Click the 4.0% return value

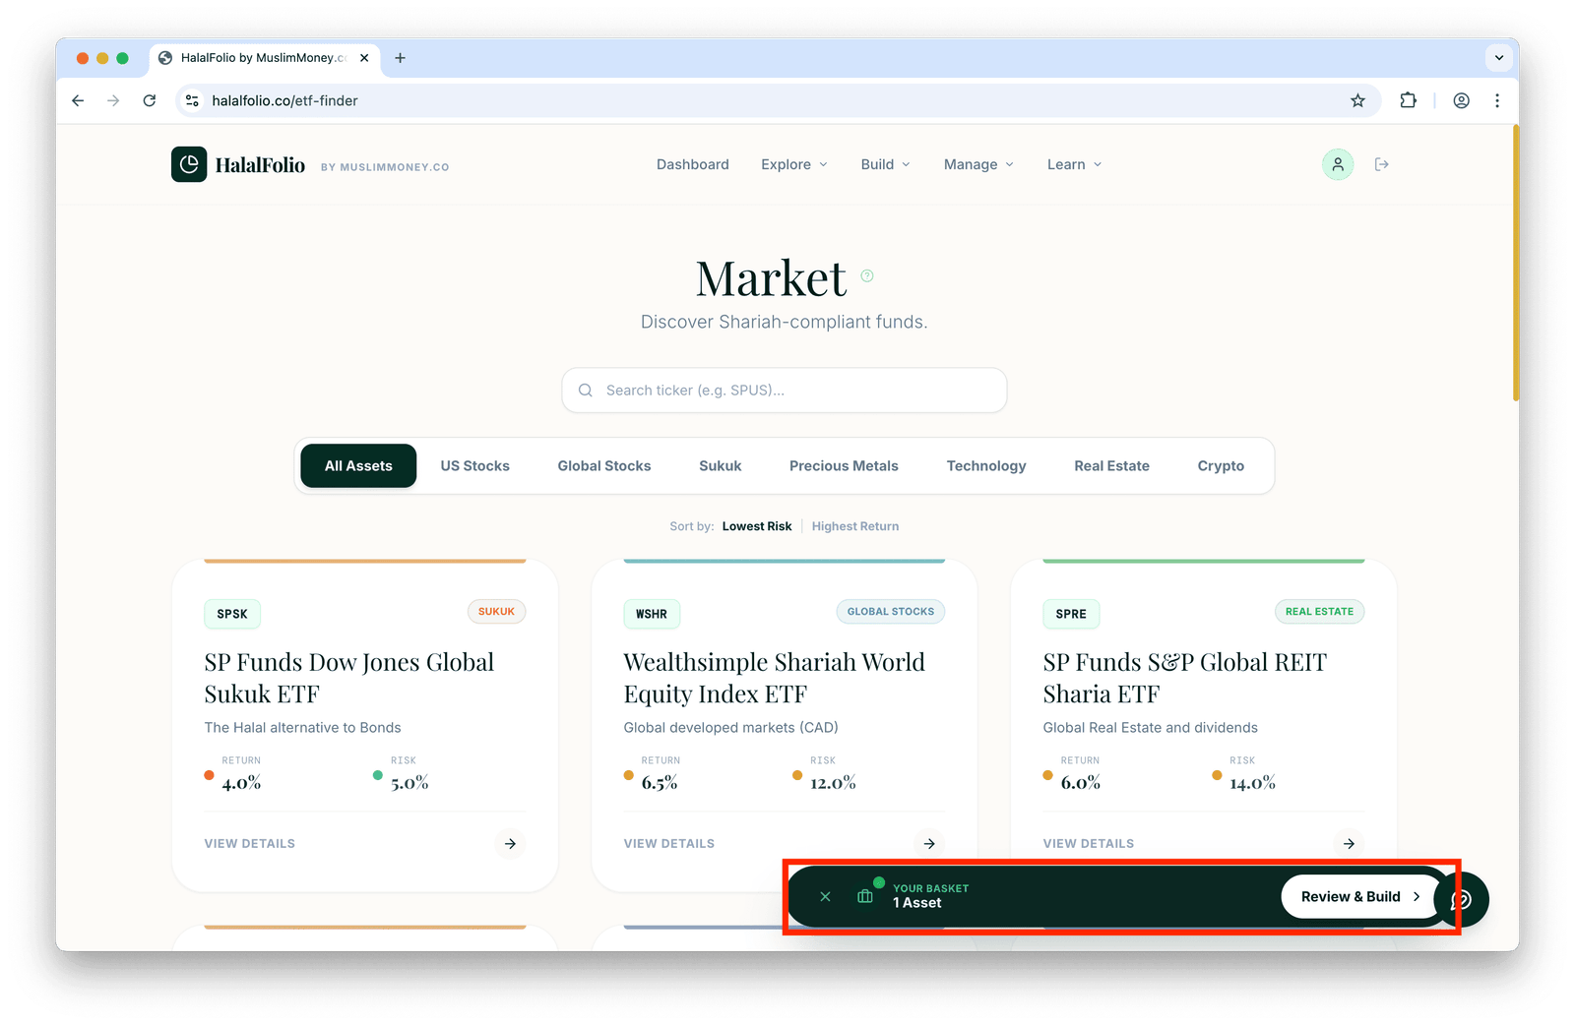coord(241,783)
